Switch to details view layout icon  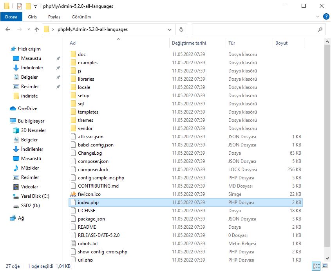[x=316, y=266]
